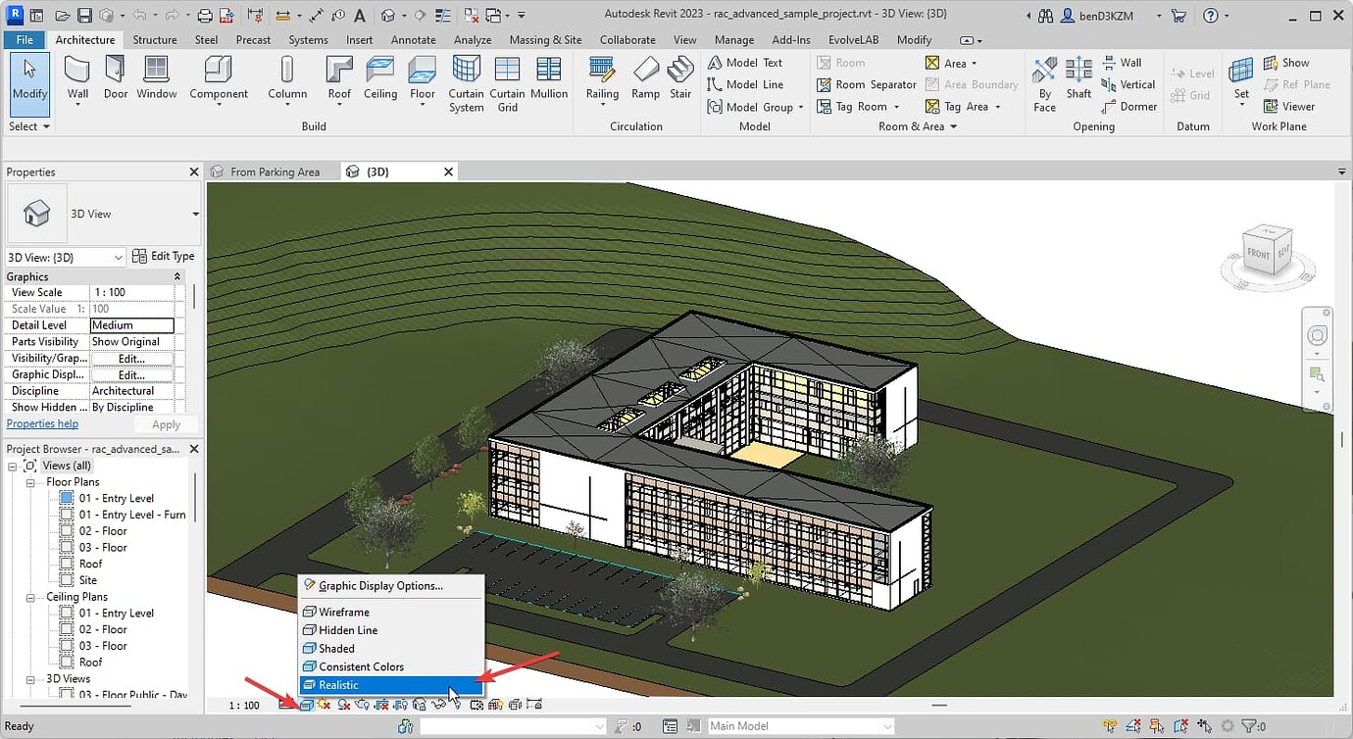This screenshot has width=1353, height=739.
Task: Open the Detail Level dropdown showing Medium
Action: (133, 324)
